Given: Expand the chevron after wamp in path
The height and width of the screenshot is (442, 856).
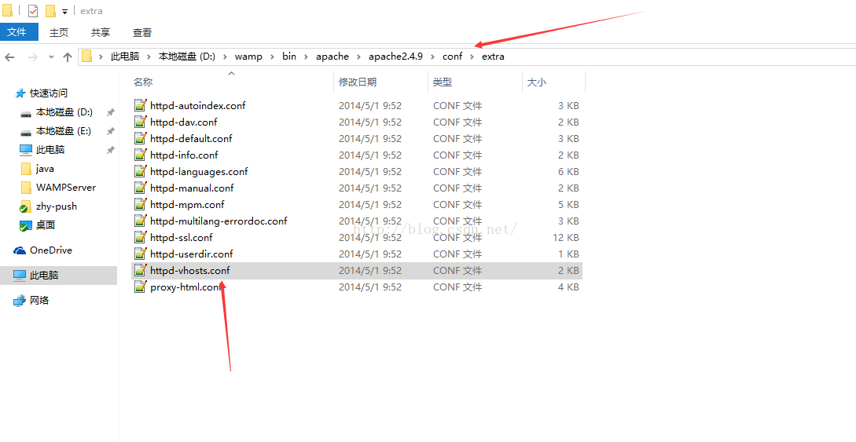Looking at the screenshot, I should click(273, 57).
